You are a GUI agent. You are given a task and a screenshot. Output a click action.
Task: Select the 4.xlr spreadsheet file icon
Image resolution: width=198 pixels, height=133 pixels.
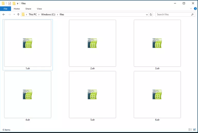[28, 95]
